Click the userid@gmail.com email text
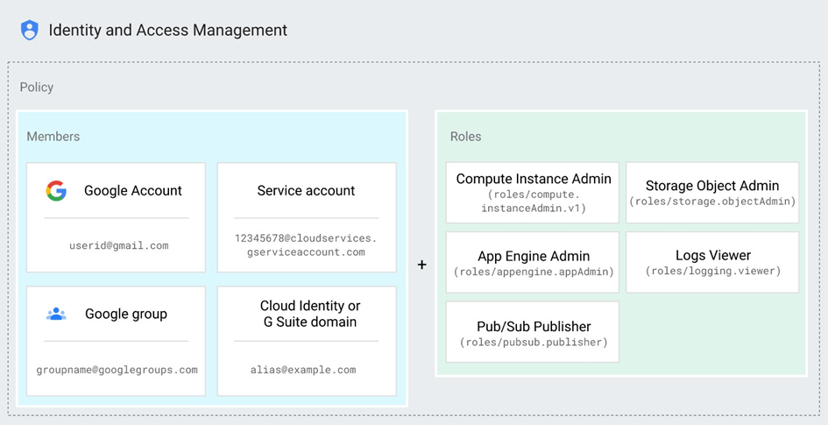The image size is (828, 425). point(118,246)
